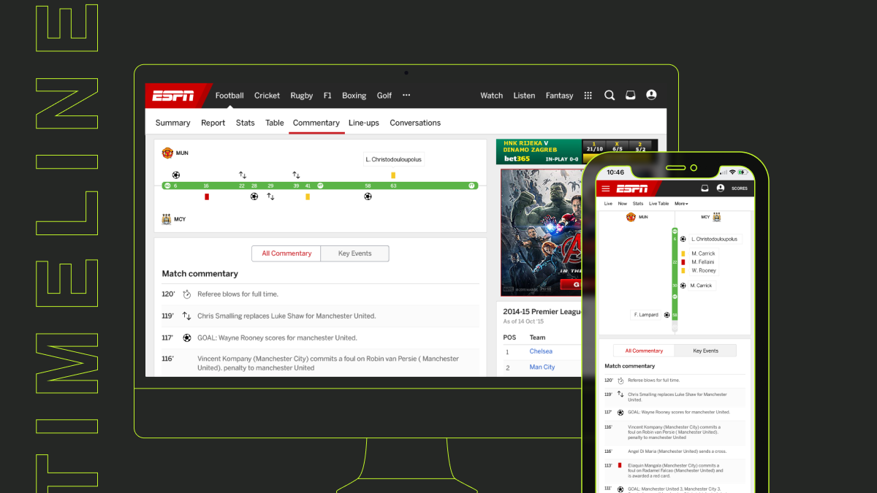Click the goal ball icon at minute 58
Viewport: 877px width, 493px height.
pyautogui.click(x=368, y=196)
